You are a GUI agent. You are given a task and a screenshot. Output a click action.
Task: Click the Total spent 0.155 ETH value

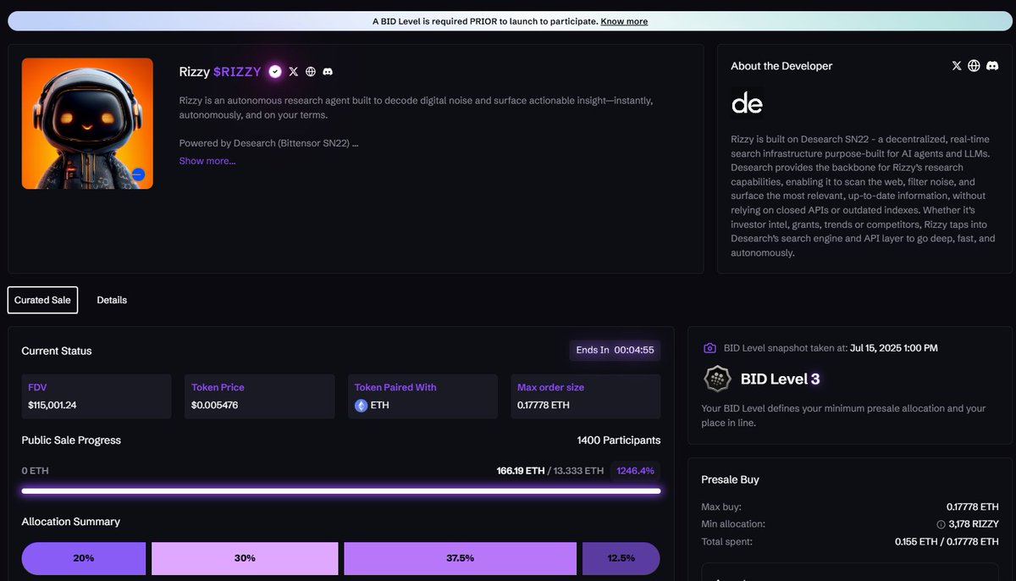click(947, 541)
